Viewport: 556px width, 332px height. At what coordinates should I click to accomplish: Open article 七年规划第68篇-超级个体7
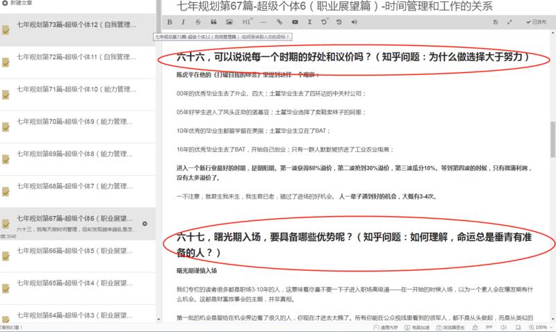point(78,191)
